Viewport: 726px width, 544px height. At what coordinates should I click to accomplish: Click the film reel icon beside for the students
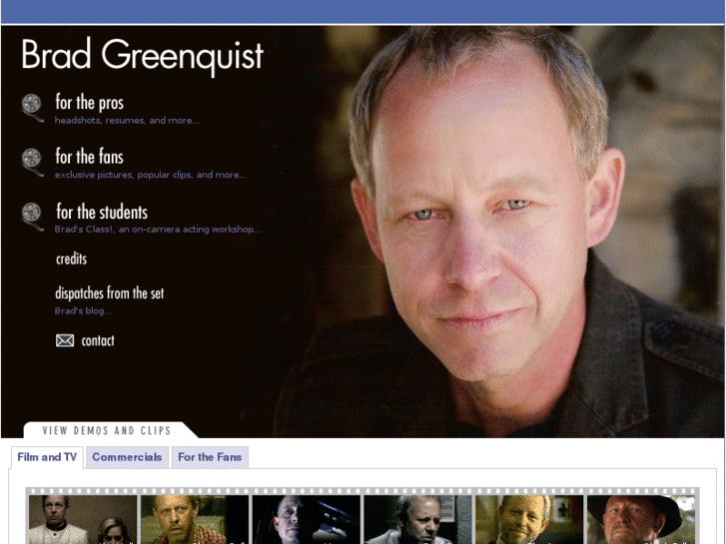(x=32, y=217)
